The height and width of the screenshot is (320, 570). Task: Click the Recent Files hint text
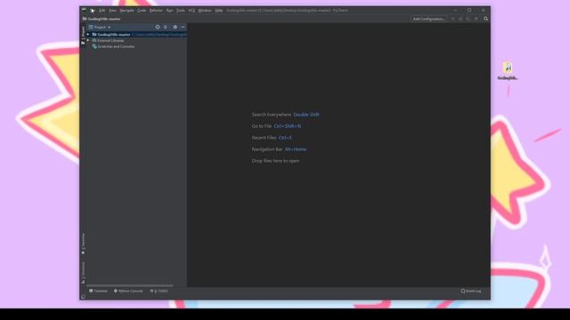coord(272,138)
